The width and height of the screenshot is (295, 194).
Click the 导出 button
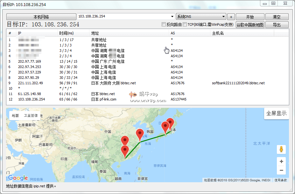[x=277, y=25]
